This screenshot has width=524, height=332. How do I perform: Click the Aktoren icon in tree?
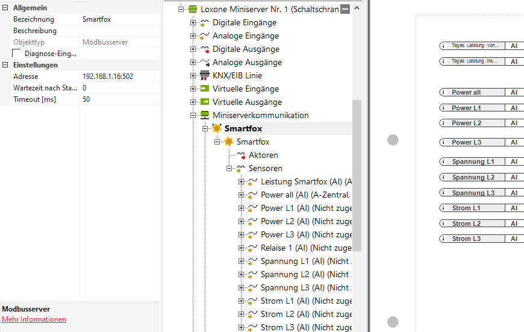[241, 155]
